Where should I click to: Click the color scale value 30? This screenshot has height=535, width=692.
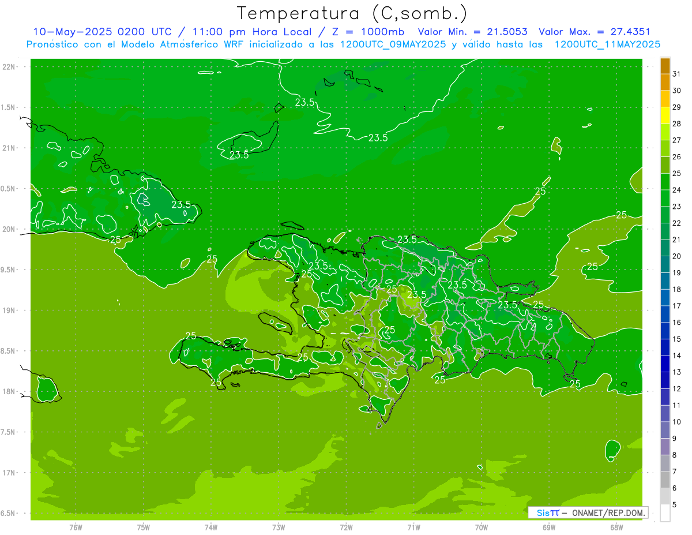tap(676, 91)
